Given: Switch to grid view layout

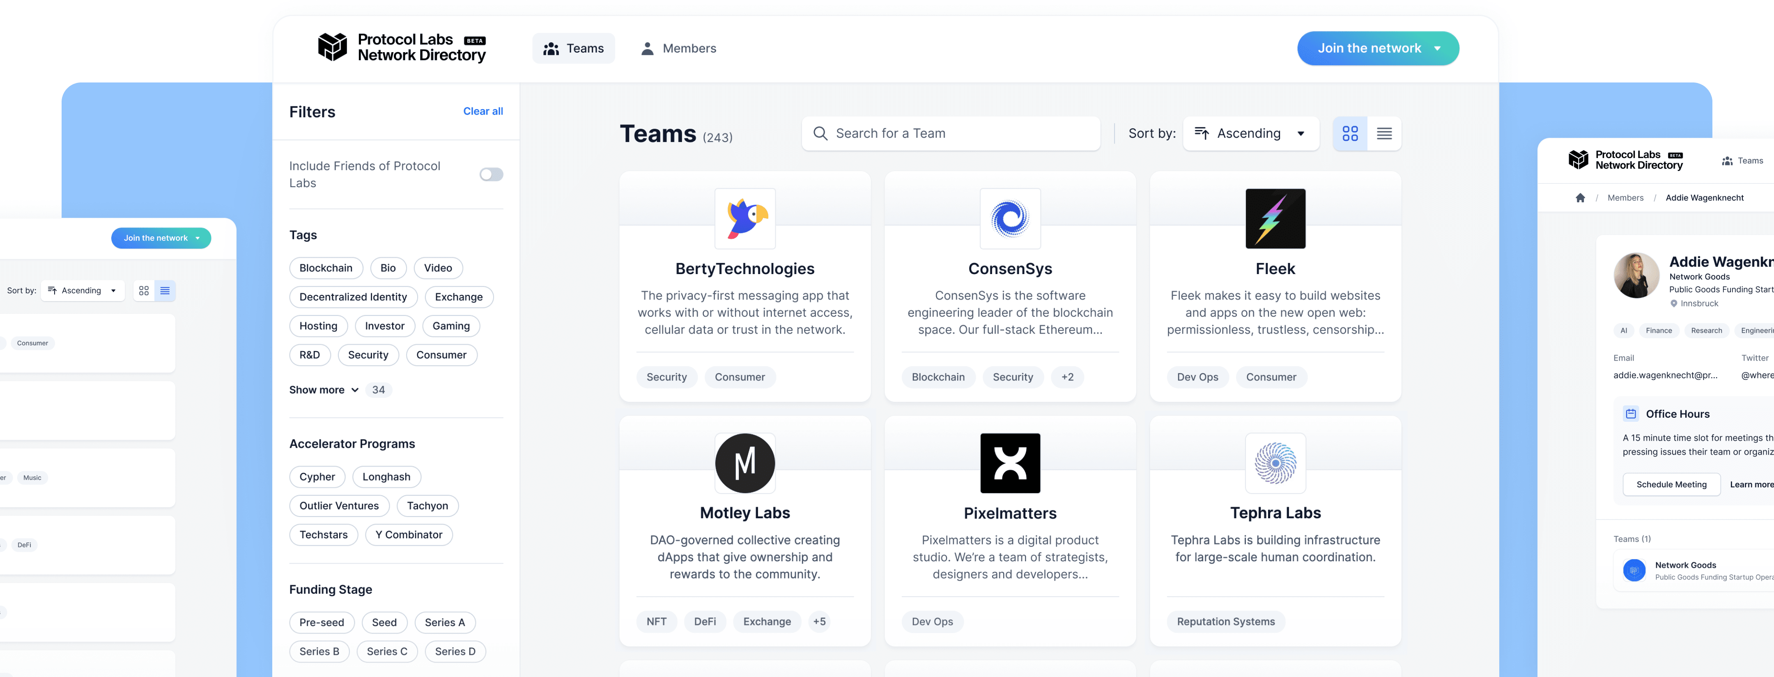Looking at the screenshot, I should pyautogui.click(x=1350, y=133).
